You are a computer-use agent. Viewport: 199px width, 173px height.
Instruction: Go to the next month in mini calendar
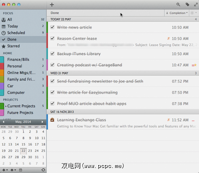pyautogui.click(x=43, y=122)
